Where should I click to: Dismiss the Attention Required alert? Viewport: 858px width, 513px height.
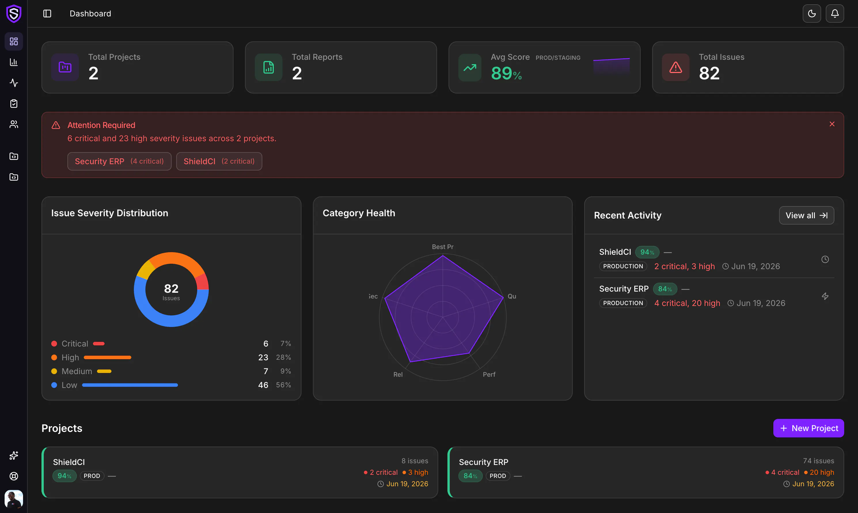click(832, 124)
